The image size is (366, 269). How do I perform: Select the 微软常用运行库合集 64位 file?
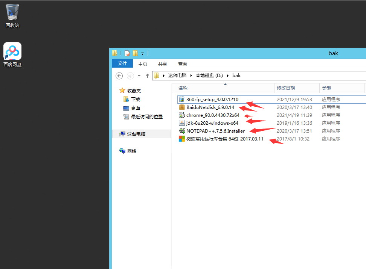point(224,139)
